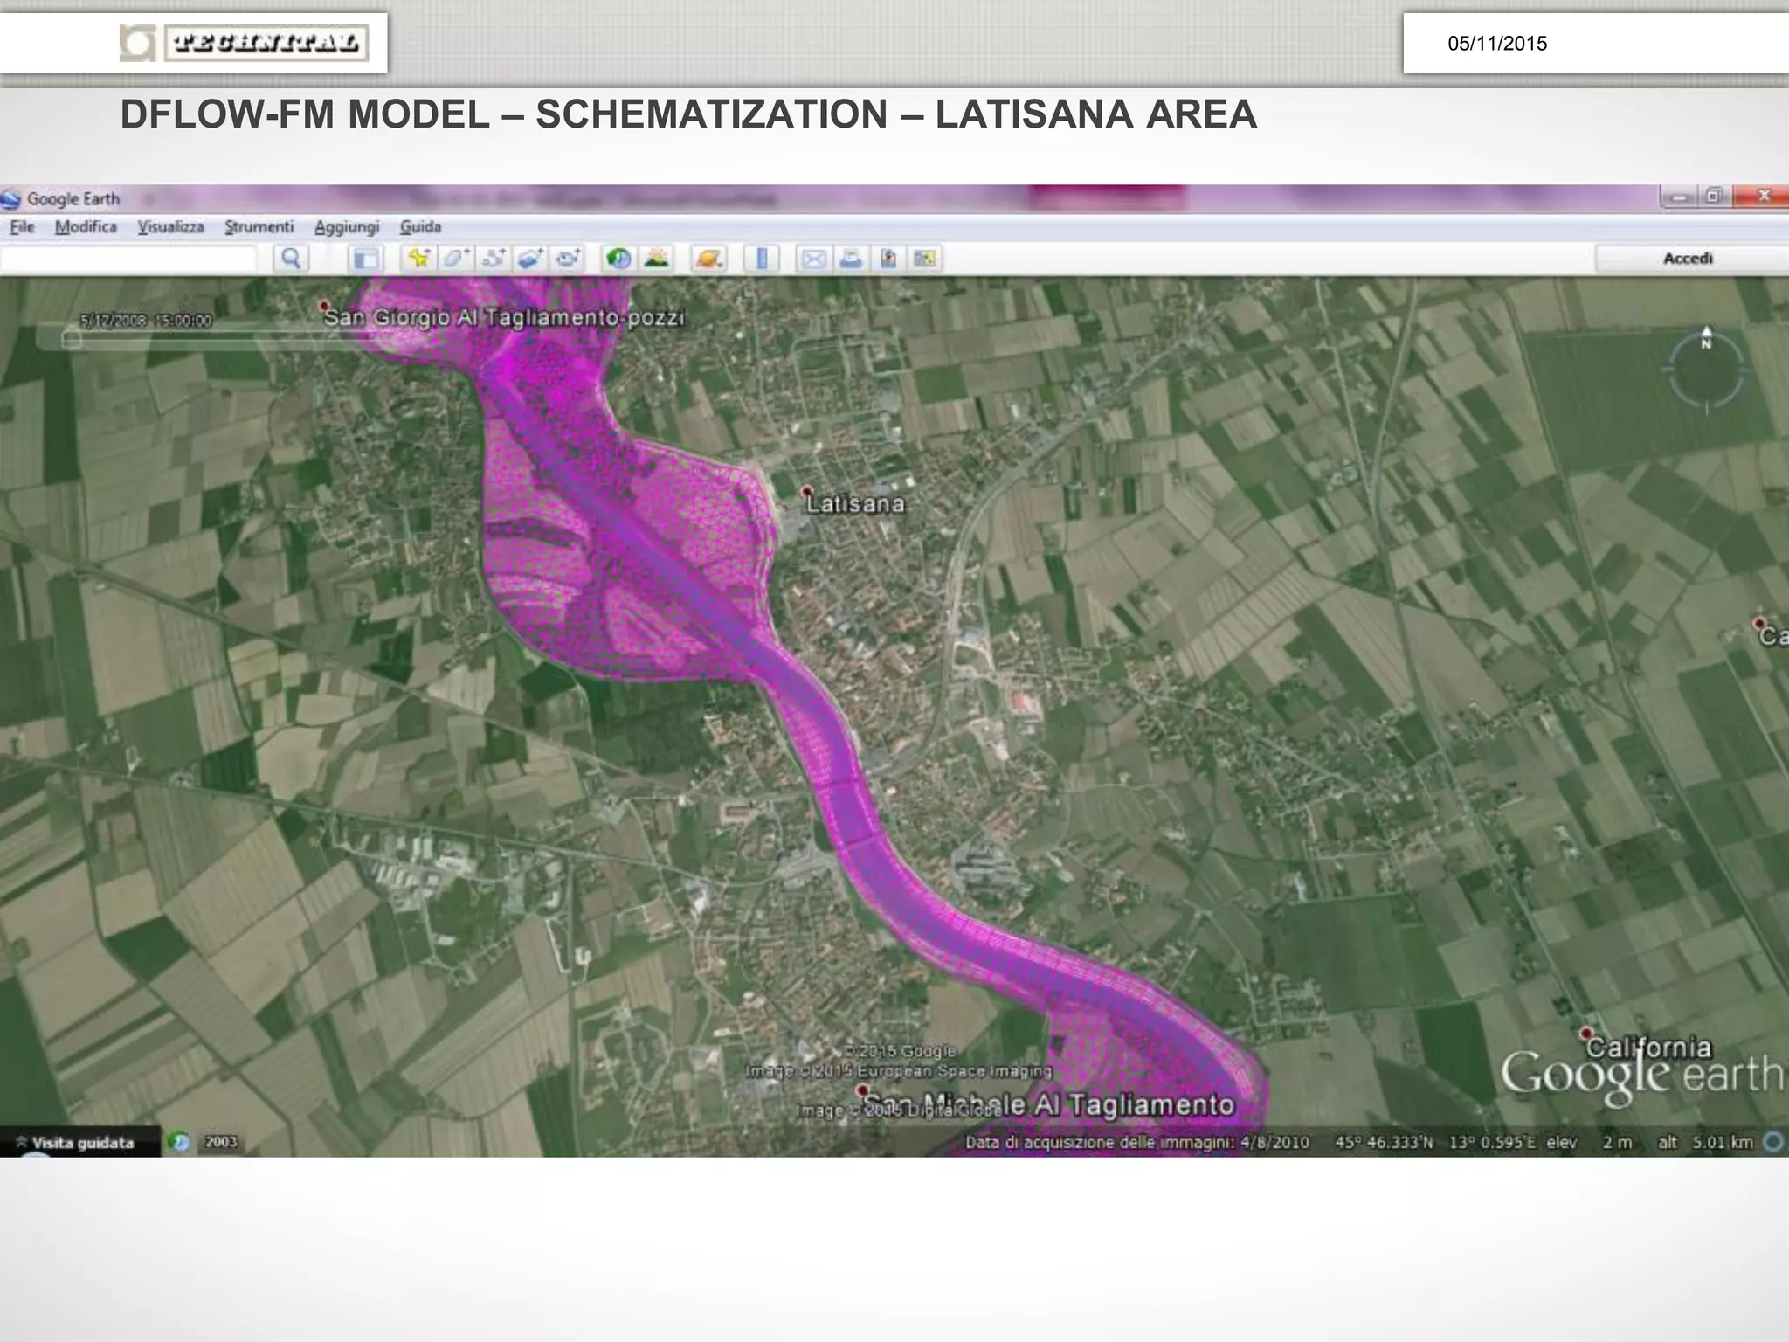Open the File menu

tap(22, 227)
